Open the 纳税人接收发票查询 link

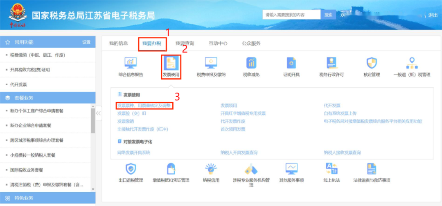point(342,153)
